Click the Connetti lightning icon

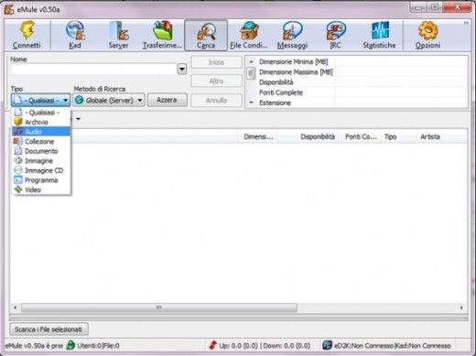click(27, 30)
